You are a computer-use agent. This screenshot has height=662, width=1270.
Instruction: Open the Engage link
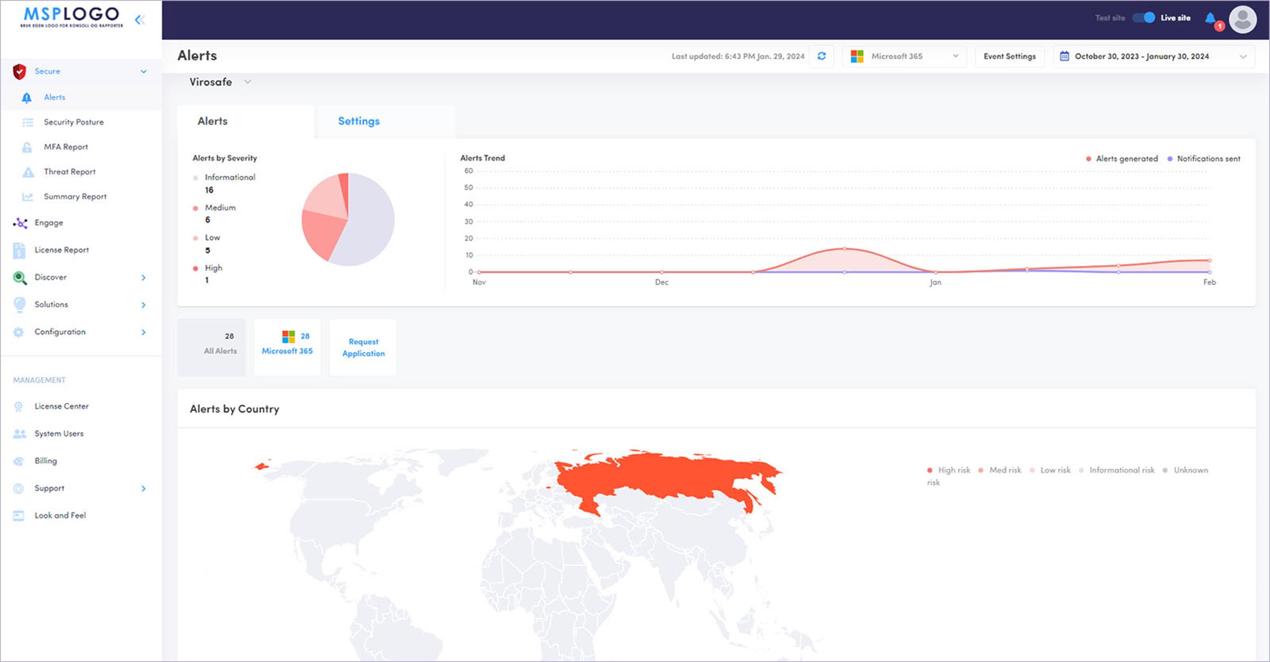coord(49,223)
